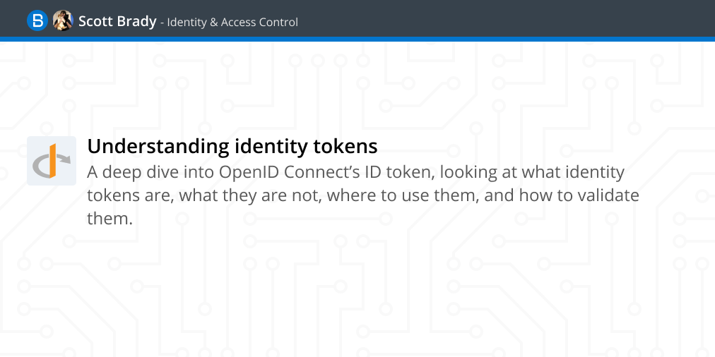Click the blue B logo icon

pyautogui.click(x=37, y=21)
